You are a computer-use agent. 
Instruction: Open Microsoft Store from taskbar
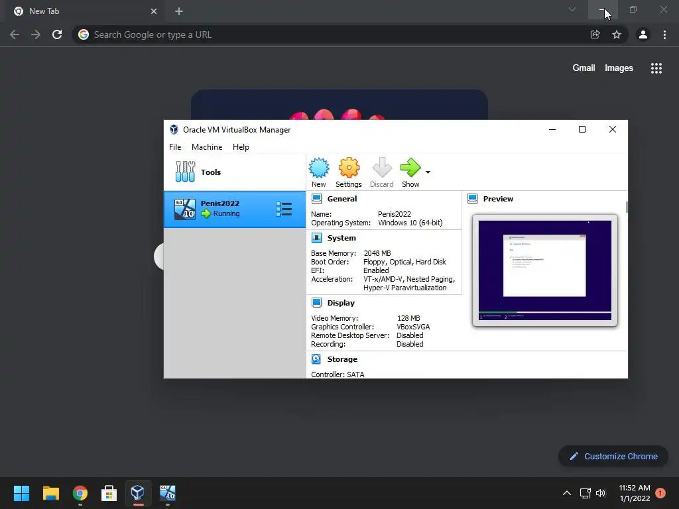pyautogui.click(x=109, y=493)
